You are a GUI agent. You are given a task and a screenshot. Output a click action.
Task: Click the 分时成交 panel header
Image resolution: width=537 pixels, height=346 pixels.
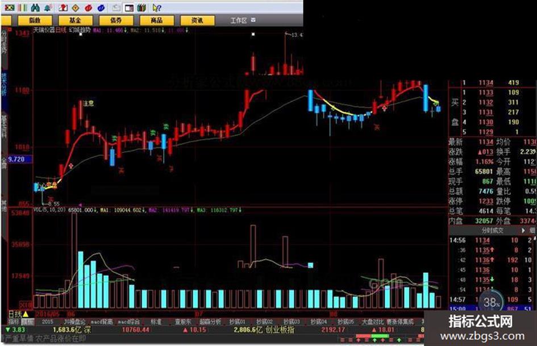pyautogui.click(x=493, y=231)
